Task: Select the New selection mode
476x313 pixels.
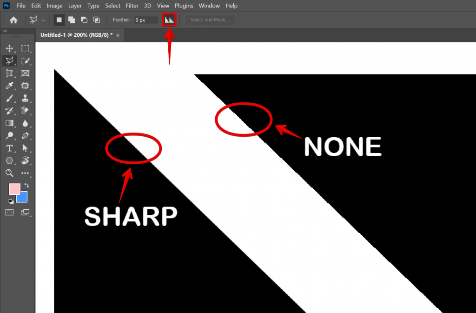Action: pos(59,20)
